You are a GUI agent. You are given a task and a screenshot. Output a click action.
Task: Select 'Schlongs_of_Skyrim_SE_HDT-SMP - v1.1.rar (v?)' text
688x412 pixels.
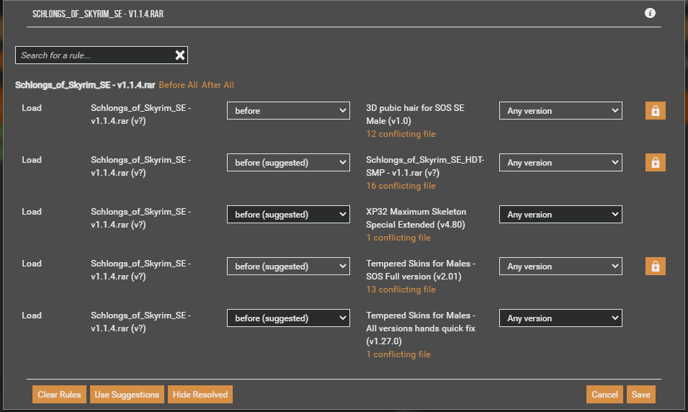425,166
